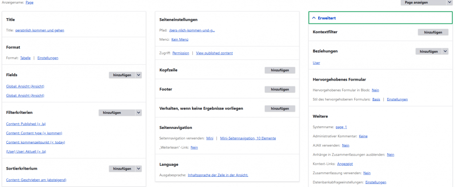Change the Tabelle format
The image size is (455, 187).
tap(25, 58)
